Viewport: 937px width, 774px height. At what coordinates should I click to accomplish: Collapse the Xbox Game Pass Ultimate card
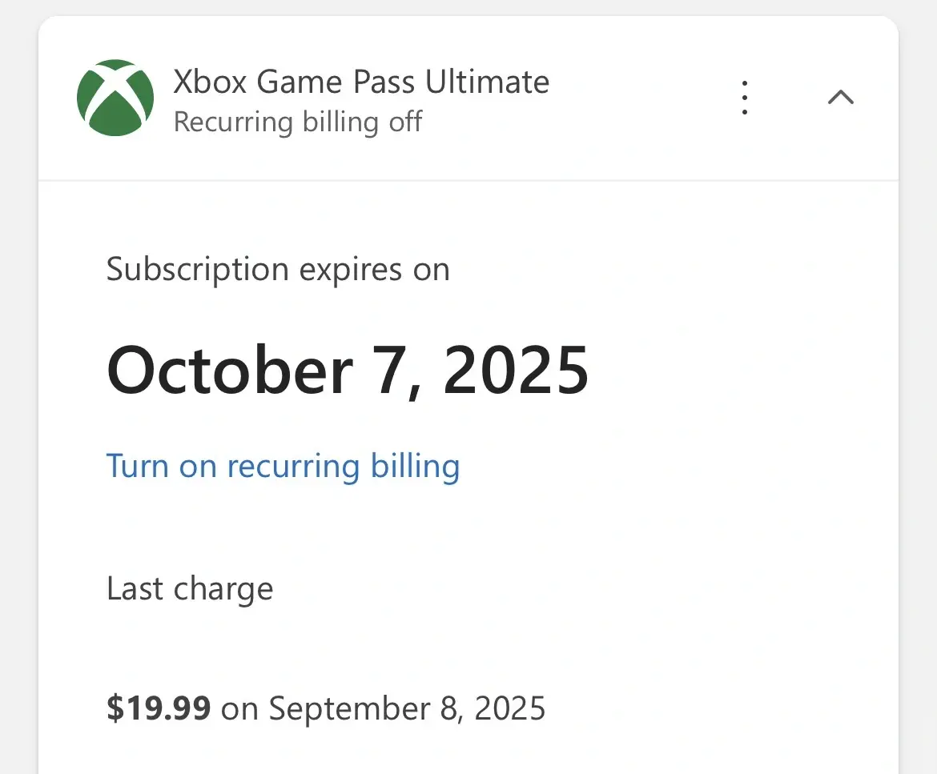(x=840, y=98)
